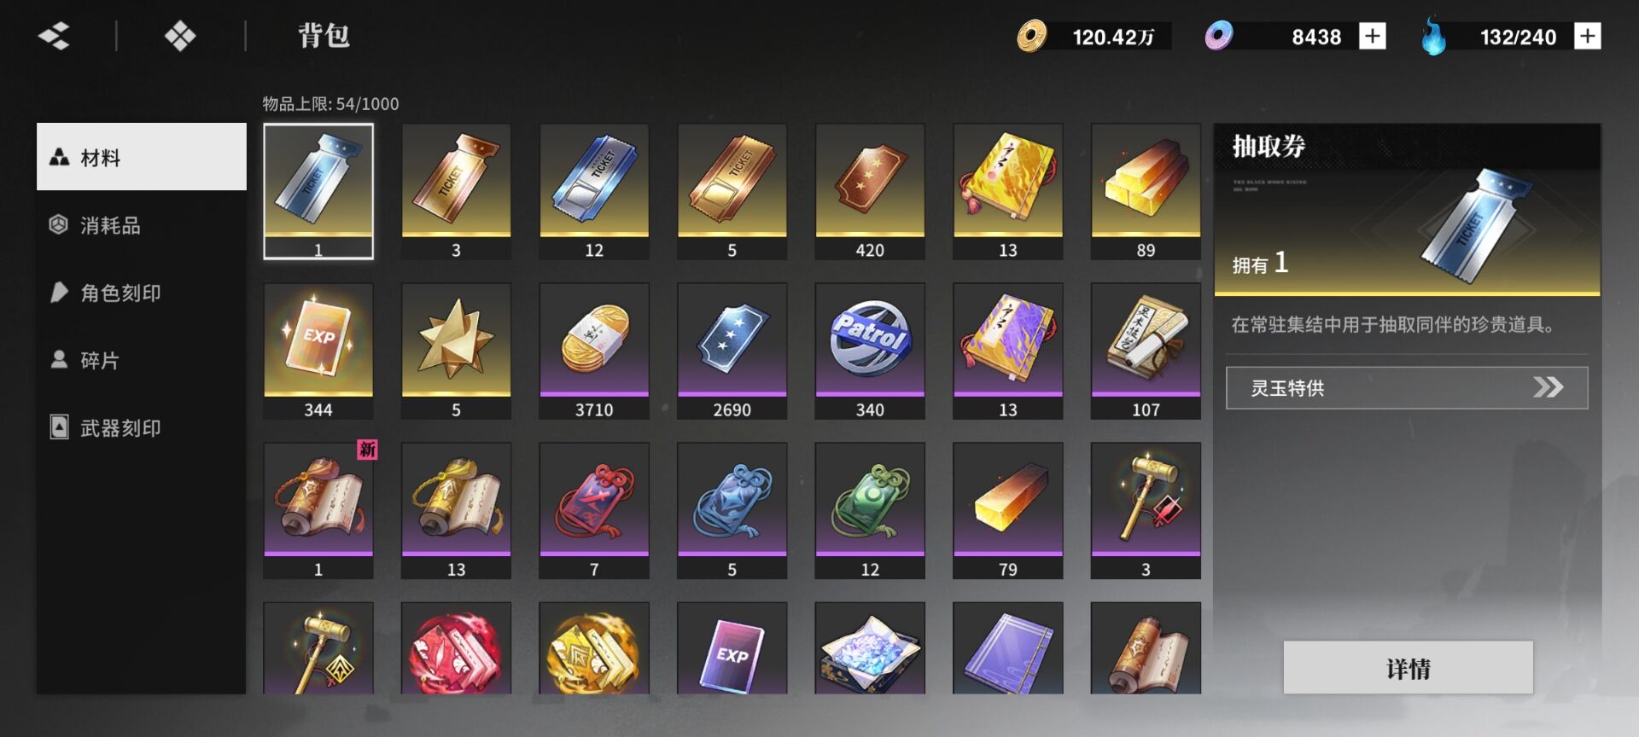Refill blue flame stamina with plus

click(1587, 36)
